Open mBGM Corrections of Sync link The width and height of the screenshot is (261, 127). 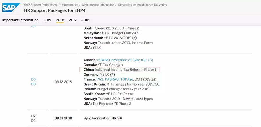coord(125,60)
